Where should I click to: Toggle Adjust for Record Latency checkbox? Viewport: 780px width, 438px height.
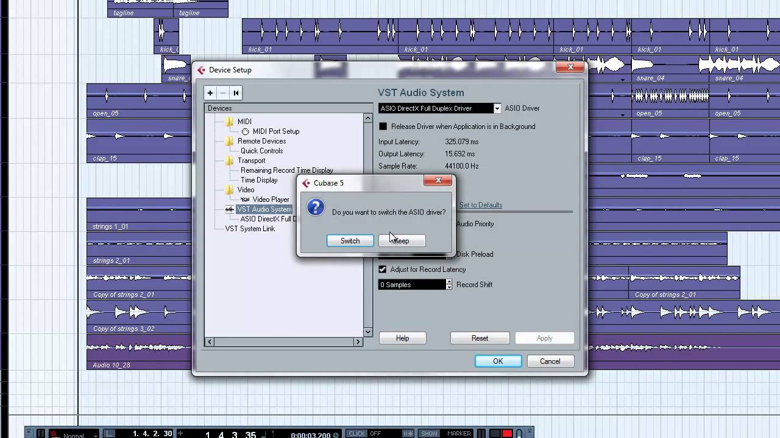(x=383, y=269)
